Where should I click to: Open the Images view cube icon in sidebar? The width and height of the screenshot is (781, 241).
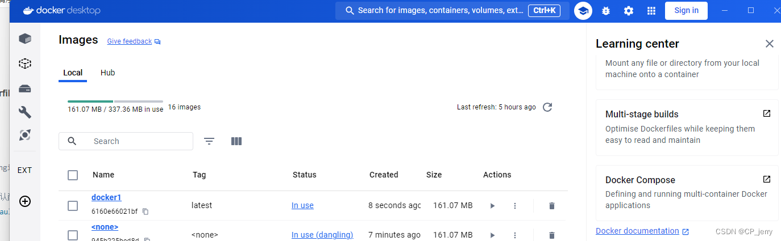(24, 64)
